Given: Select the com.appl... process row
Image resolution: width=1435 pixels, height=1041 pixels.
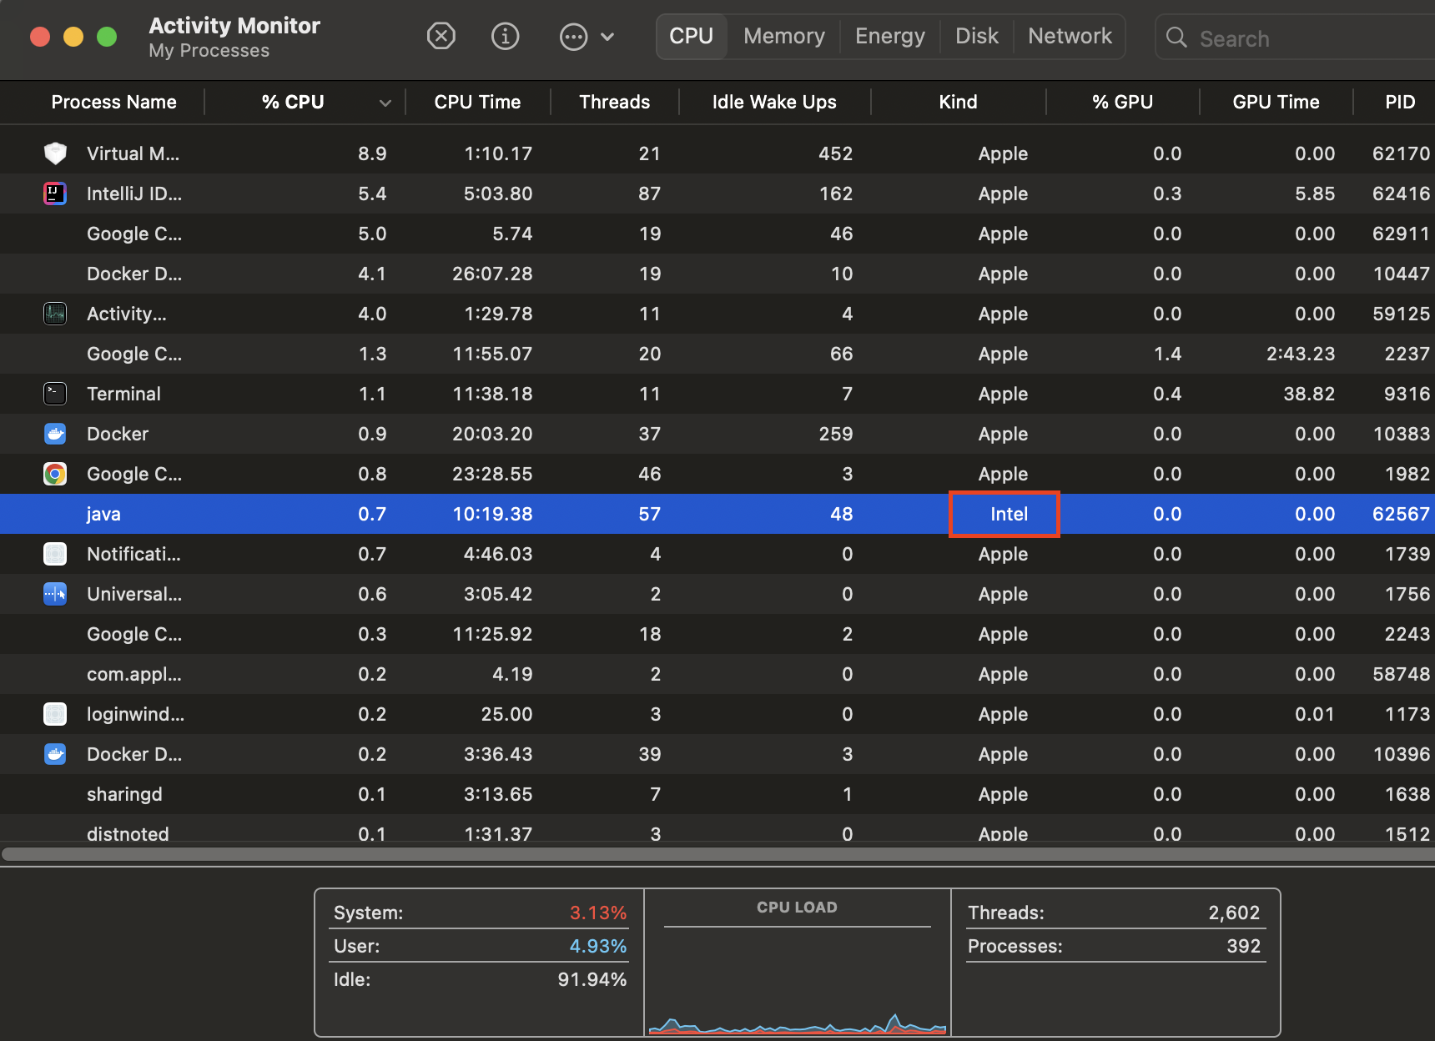Looking at the screenshot, I should [717, 674].
